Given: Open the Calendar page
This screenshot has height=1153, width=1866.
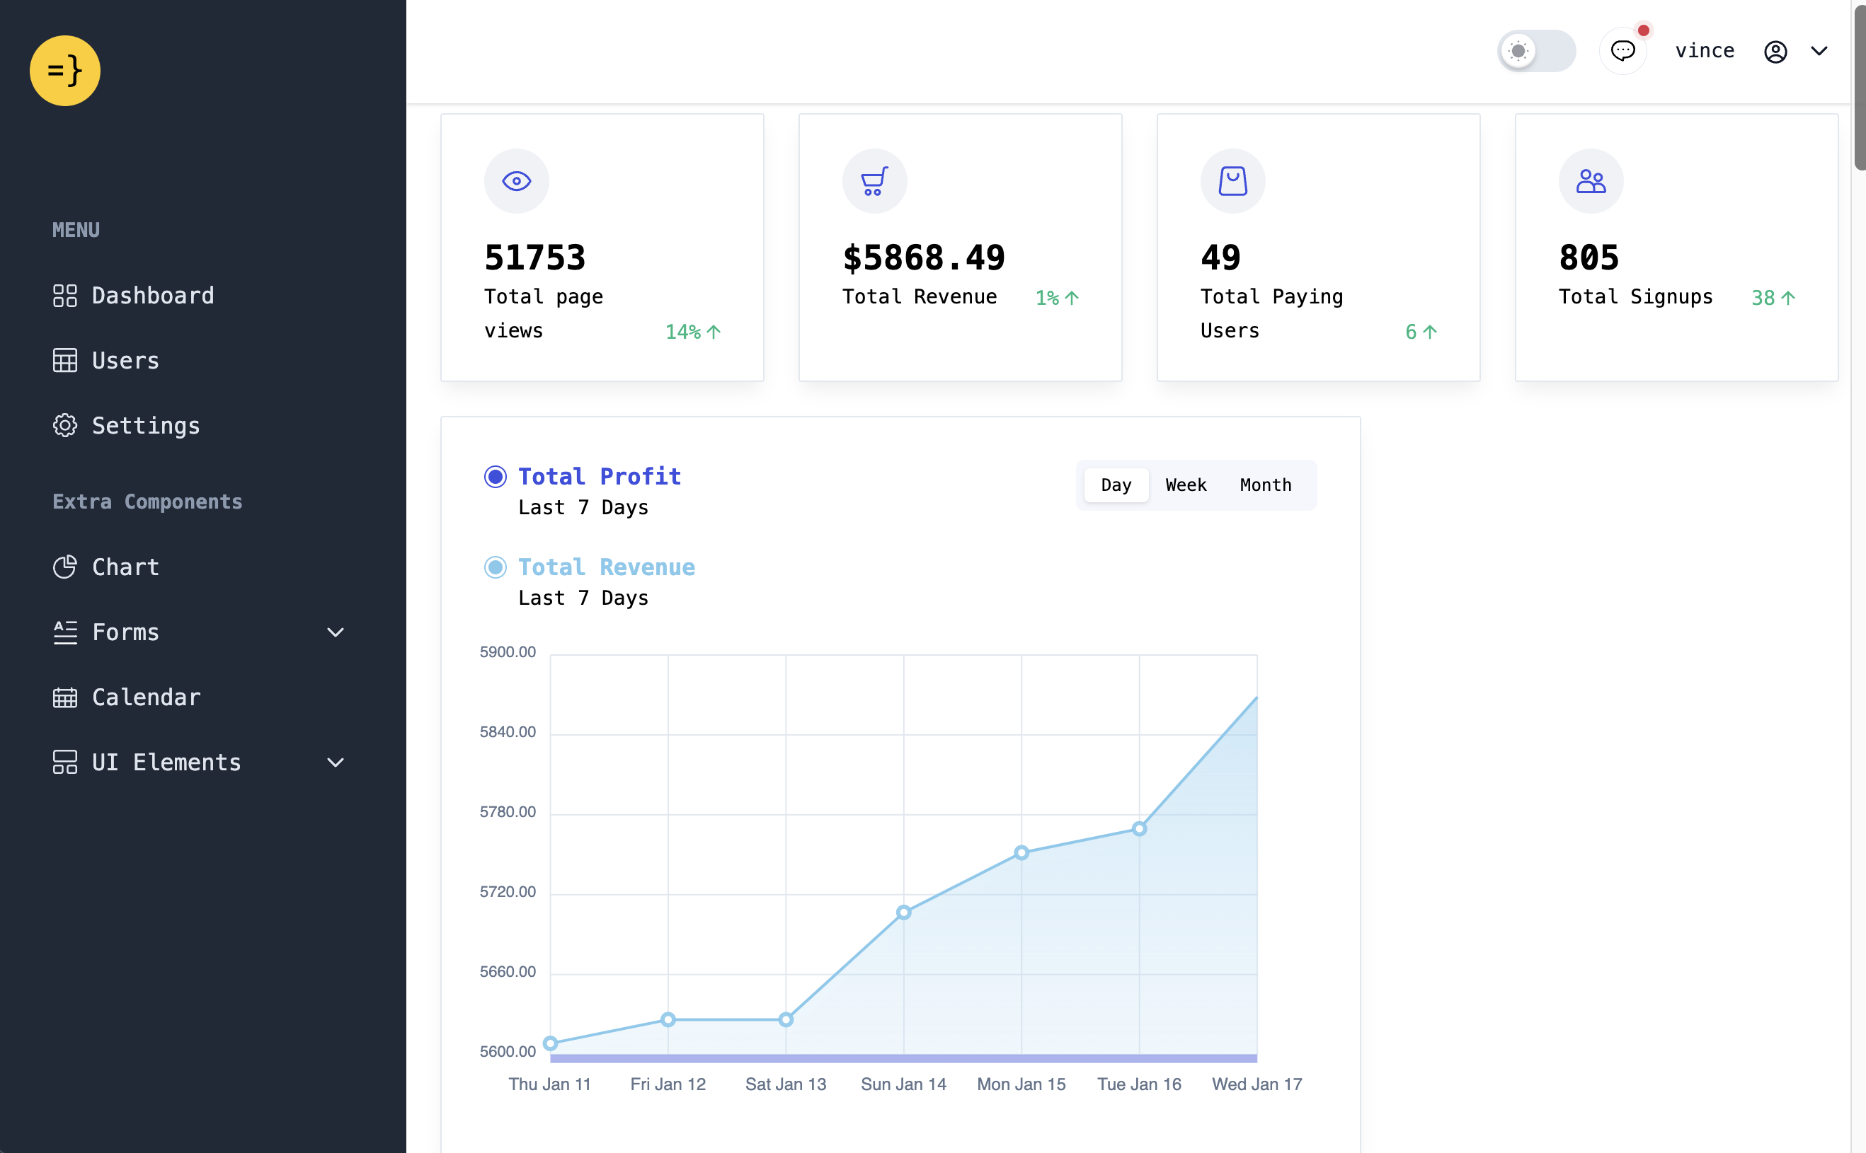Looking at the screenshot, I should [127, 697].
